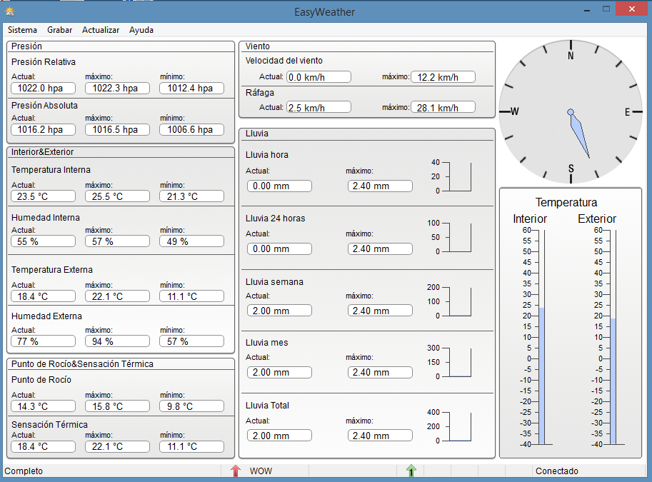652x482 pixels.
Task: Click the N marker on the compass
Action: (x=571, y=56)
